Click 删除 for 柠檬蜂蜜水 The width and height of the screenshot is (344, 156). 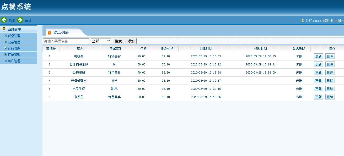click(330, 81)
